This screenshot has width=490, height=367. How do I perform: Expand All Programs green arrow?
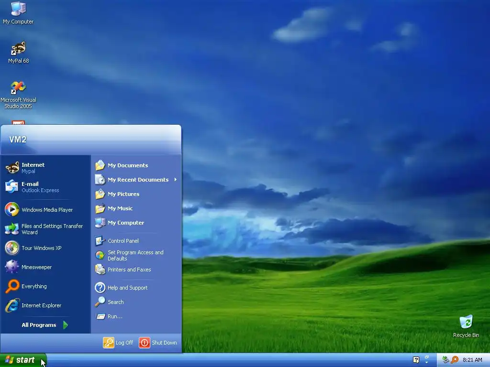66,325
